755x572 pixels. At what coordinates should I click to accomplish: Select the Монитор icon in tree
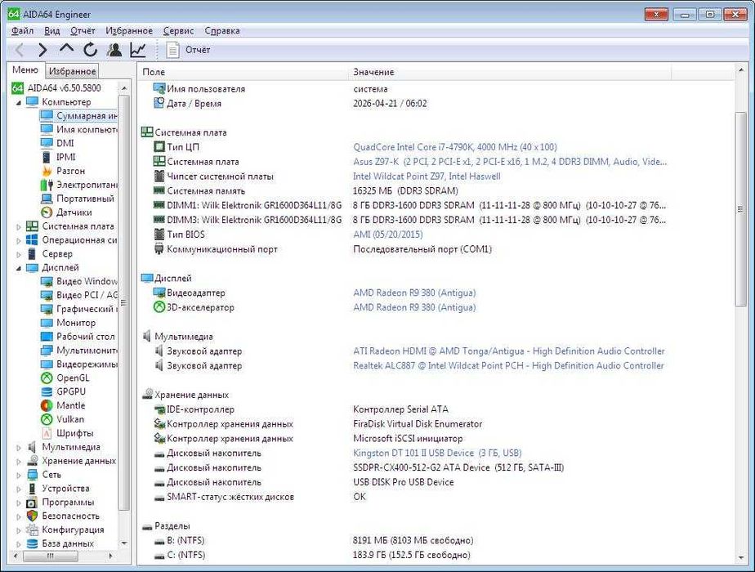[47, 323]
